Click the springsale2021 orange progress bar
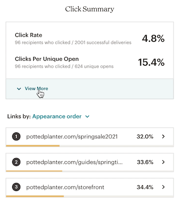 click(33, 146)
